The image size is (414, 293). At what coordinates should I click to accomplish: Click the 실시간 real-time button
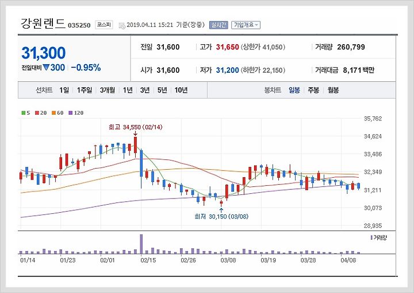218,25
